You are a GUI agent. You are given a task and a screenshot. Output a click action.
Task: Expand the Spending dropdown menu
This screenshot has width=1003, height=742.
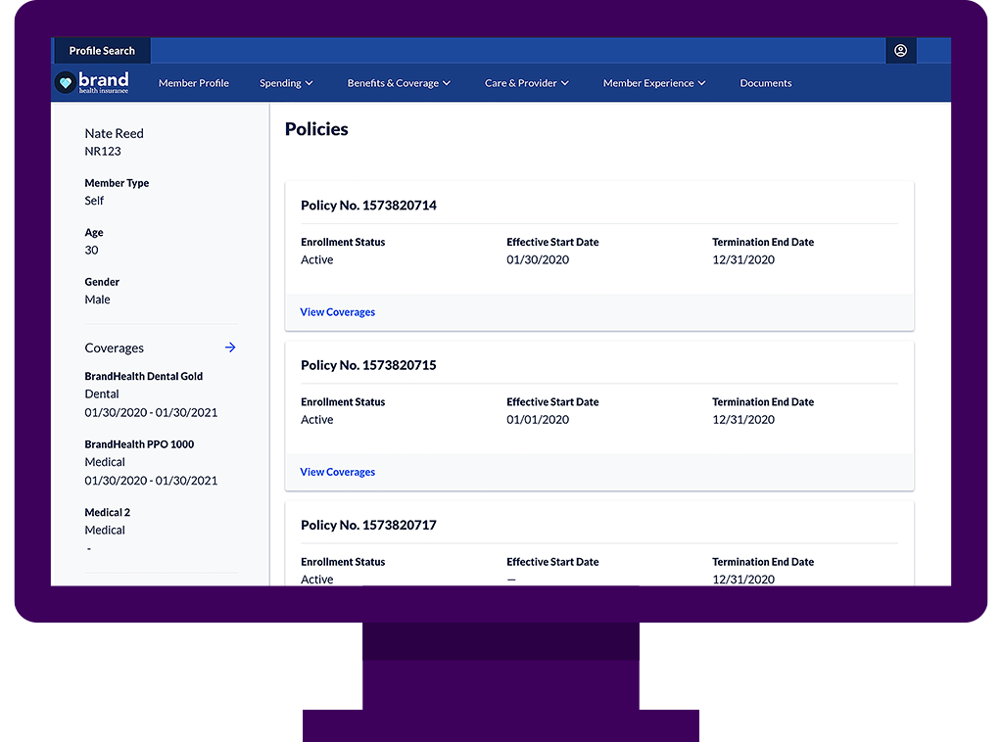286,83
